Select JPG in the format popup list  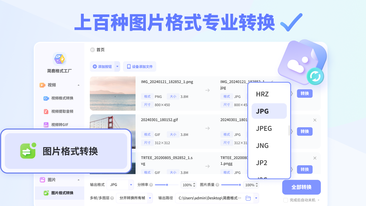[x=262, y=111]
